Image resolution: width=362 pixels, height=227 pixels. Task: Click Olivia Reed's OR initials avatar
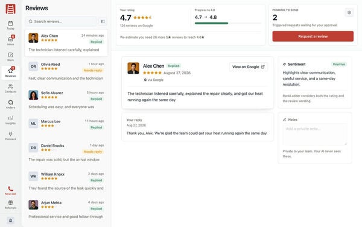[33, 66]
